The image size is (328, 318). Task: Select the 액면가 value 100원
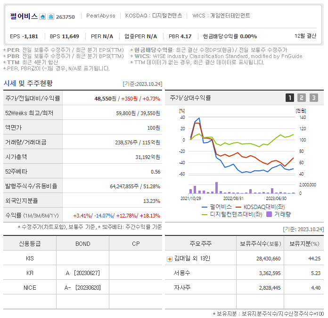(x=154, y=128)
